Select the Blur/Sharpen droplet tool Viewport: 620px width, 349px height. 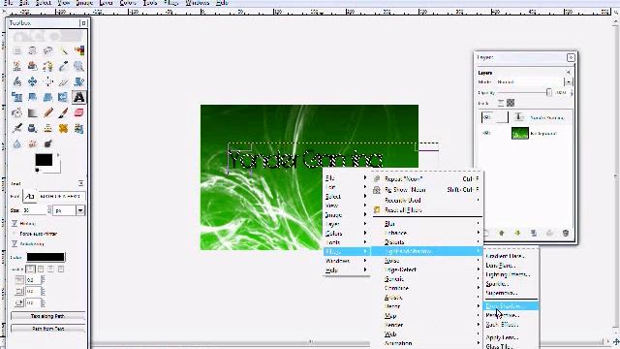(17, 143)
